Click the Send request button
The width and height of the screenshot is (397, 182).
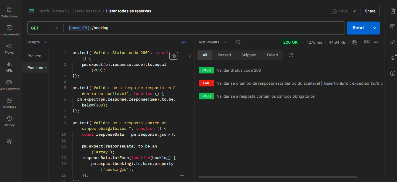click(358, 28)
